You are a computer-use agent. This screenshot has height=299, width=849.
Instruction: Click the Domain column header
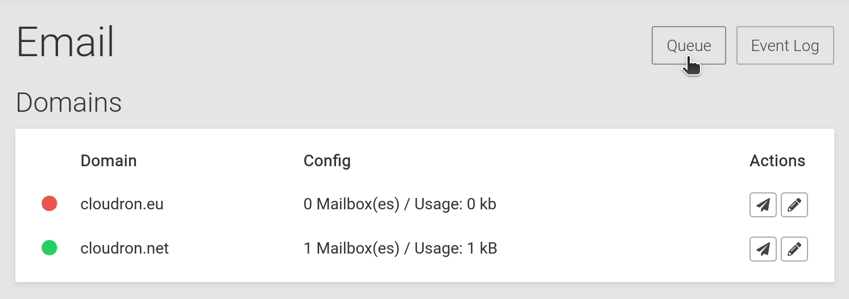(109, 161)
